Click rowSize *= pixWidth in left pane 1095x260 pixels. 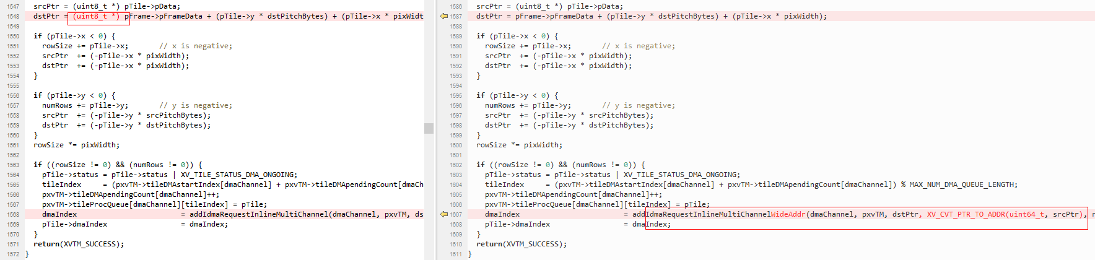[77, 145]
